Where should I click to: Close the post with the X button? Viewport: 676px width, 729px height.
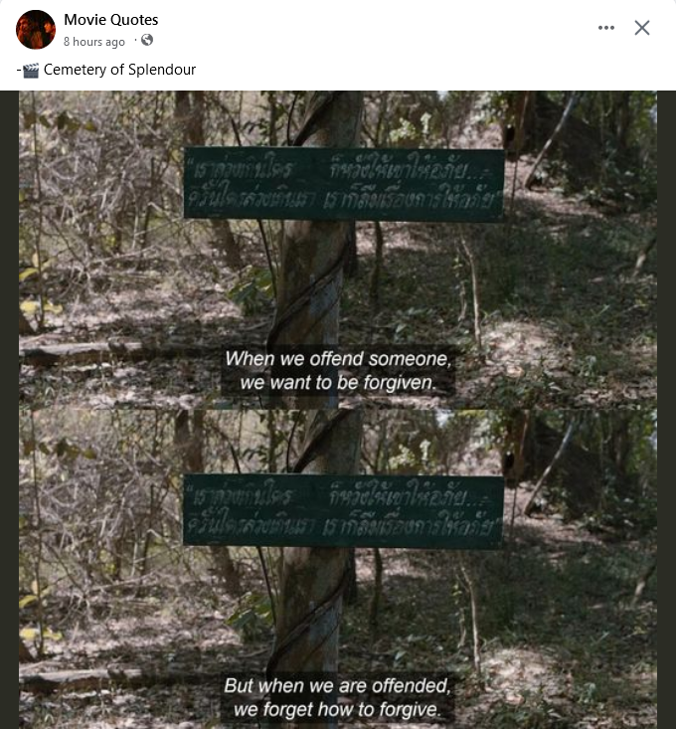pyautogui.click(x=642, y=28)
